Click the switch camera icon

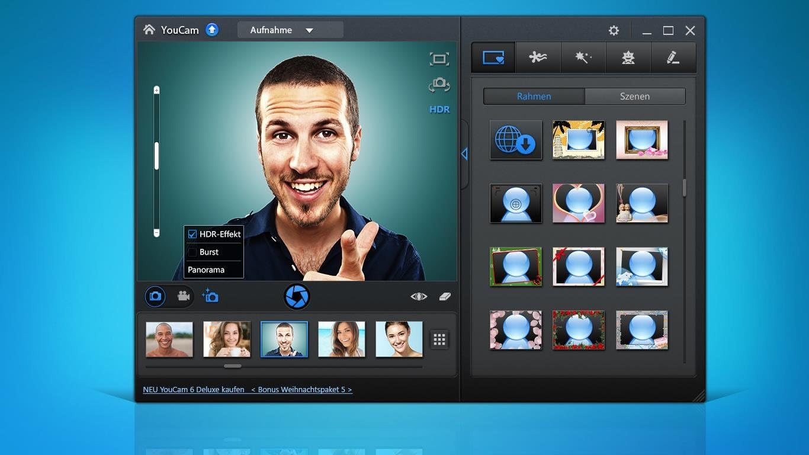coord(439,85)
